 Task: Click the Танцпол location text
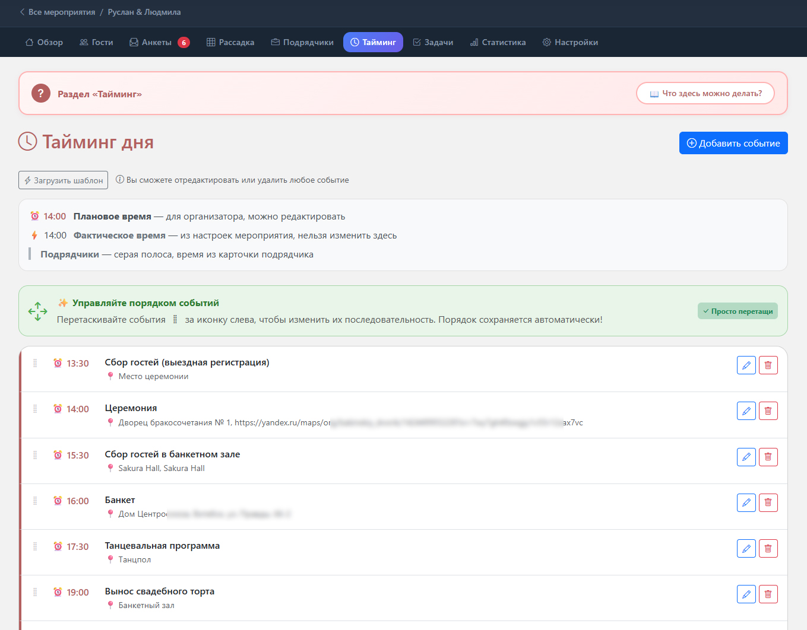pyautogui.click(x=135, y=559)
